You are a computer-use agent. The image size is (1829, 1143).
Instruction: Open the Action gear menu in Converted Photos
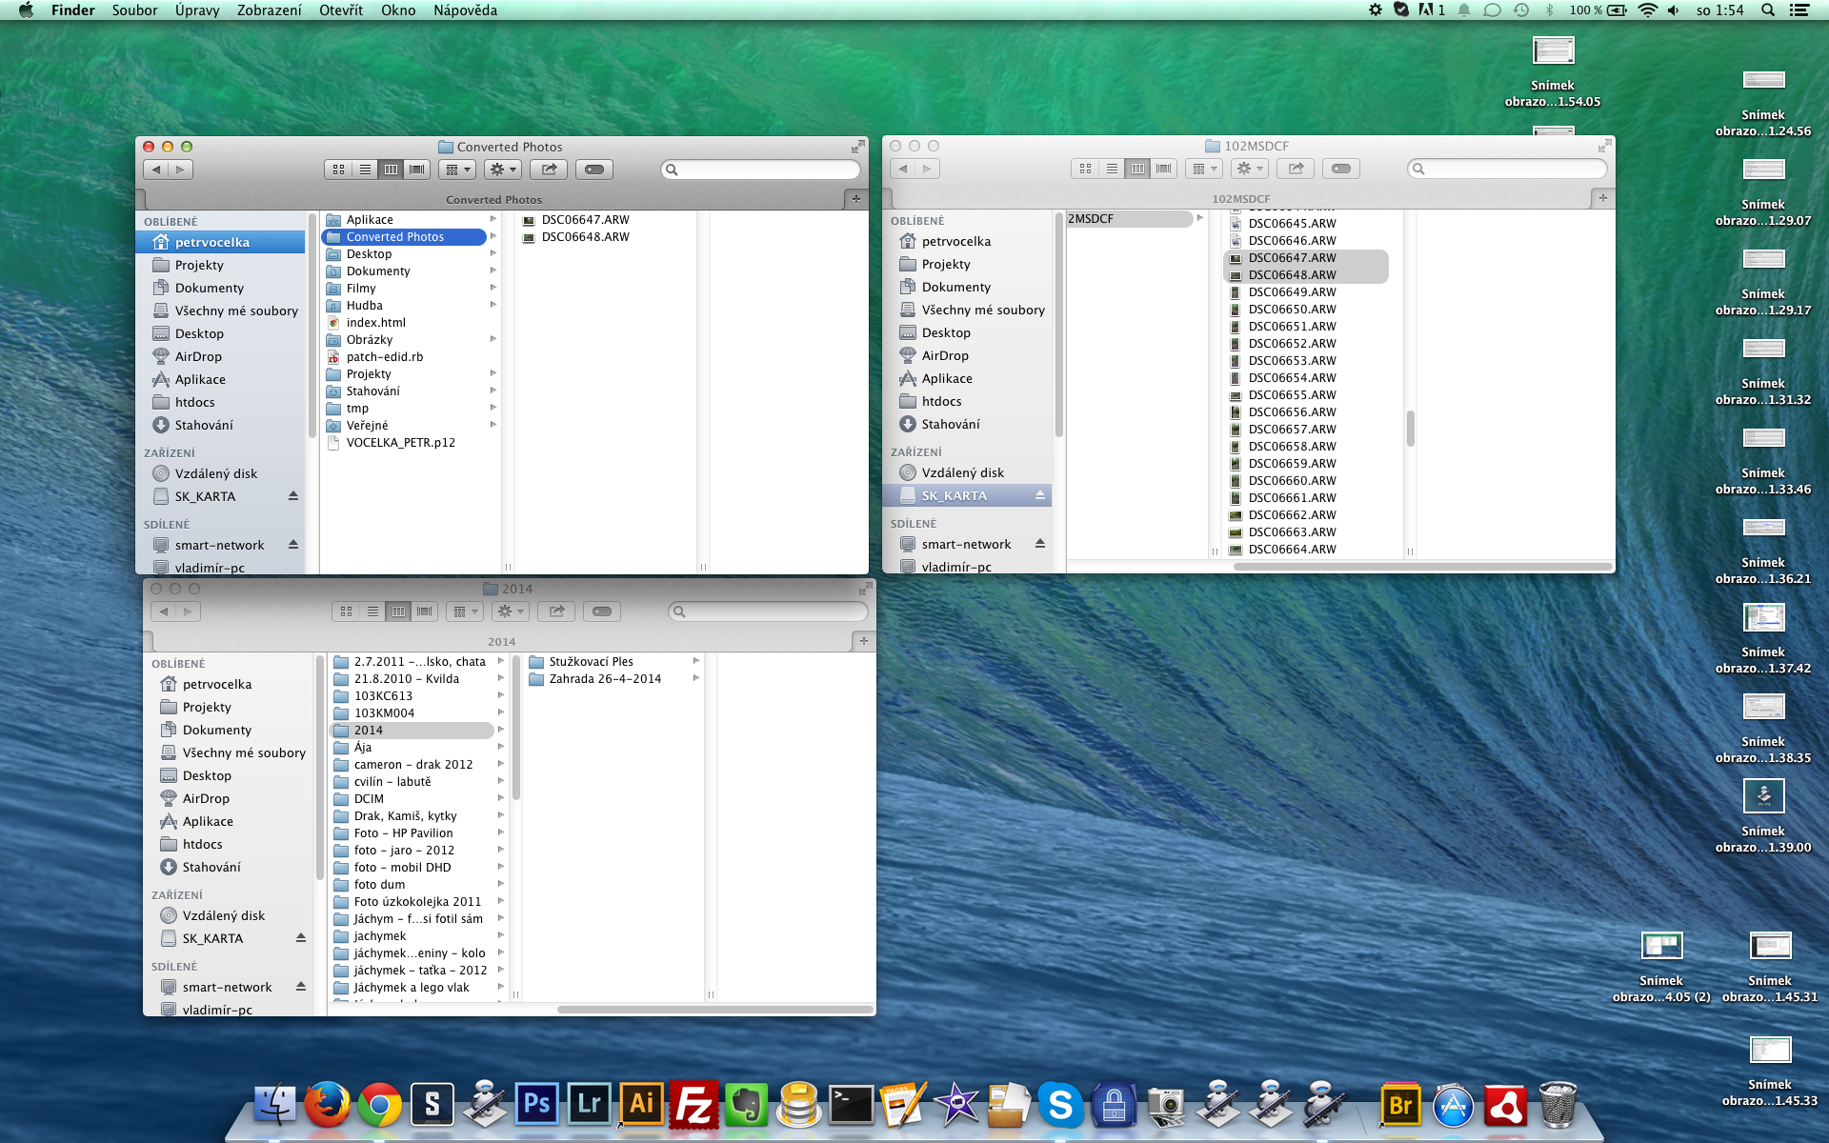502,170
